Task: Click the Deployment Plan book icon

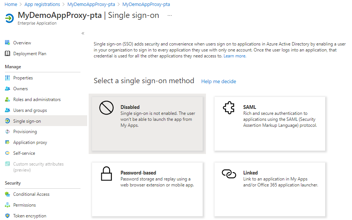Action: [7, 54]
